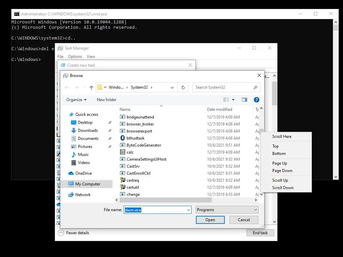Open Task Manager View menu
The width and height of the screenshot is (343, 257).
pos(91,56)
